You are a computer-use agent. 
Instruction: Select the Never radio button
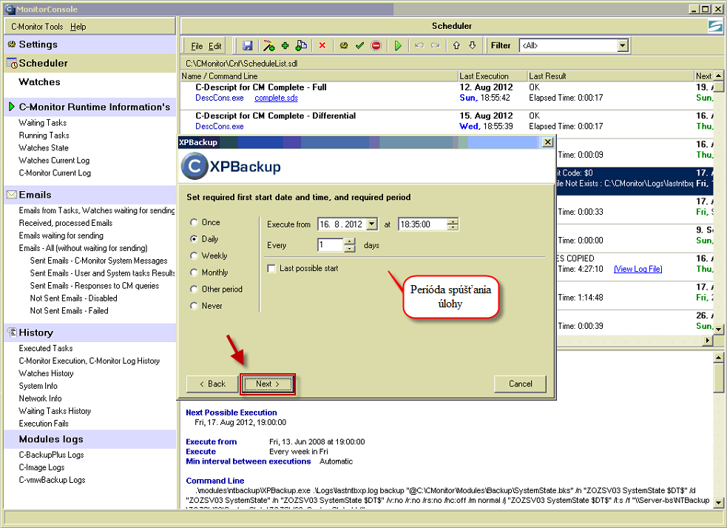point(195,306)
